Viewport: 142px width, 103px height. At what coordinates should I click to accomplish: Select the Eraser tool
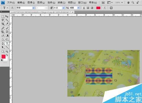[x=3, y=36]
